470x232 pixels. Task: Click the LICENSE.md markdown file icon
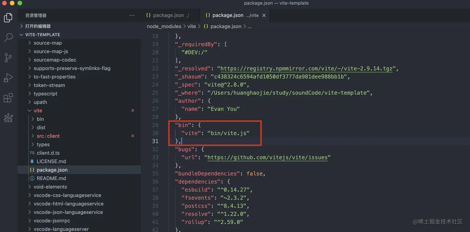coord(32,161)
